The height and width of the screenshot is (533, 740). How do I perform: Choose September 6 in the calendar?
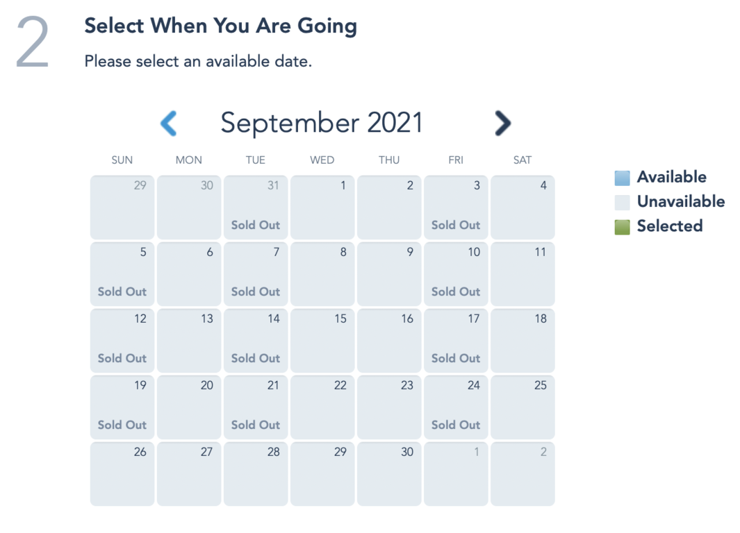(189, 273)
